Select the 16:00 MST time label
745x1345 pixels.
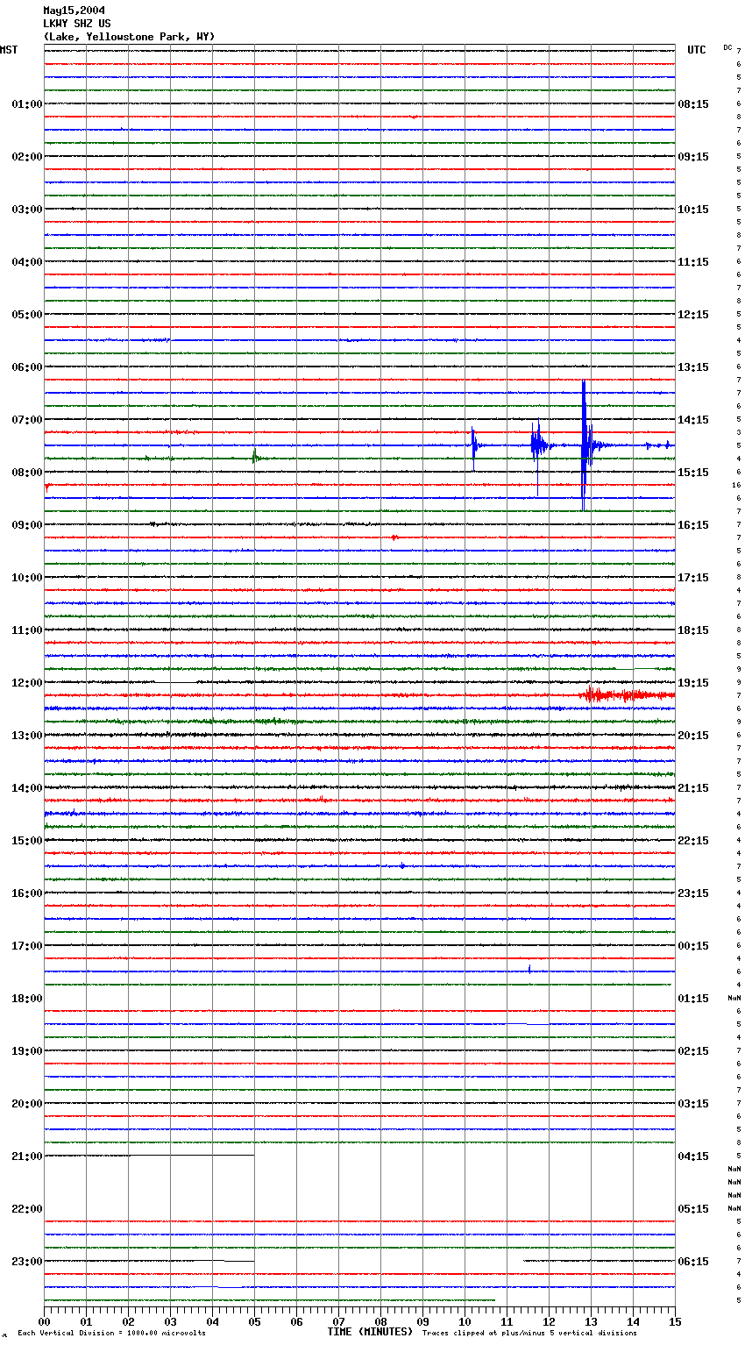tap(27, 893)
